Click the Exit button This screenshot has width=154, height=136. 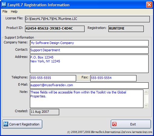click(x=131, y=124)
